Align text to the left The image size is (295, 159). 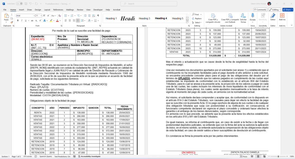pos(66,20)
